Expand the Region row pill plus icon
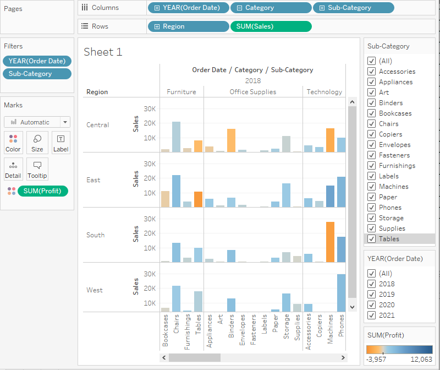Image resolution: width=440 pixels, height=370 pixels. point(157,26)
